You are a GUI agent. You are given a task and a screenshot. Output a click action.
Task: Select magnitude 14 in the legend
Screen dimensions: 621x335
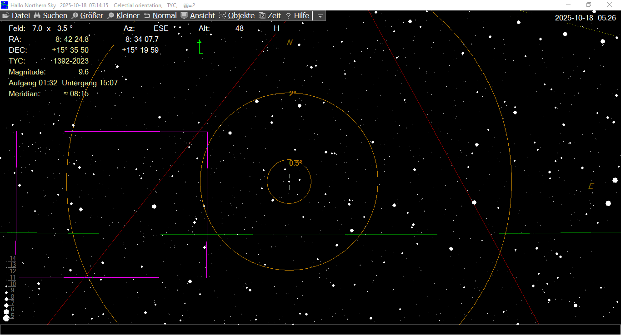(x=13, y=258)
